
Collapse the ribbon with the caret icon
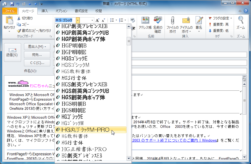pos(240,11)
